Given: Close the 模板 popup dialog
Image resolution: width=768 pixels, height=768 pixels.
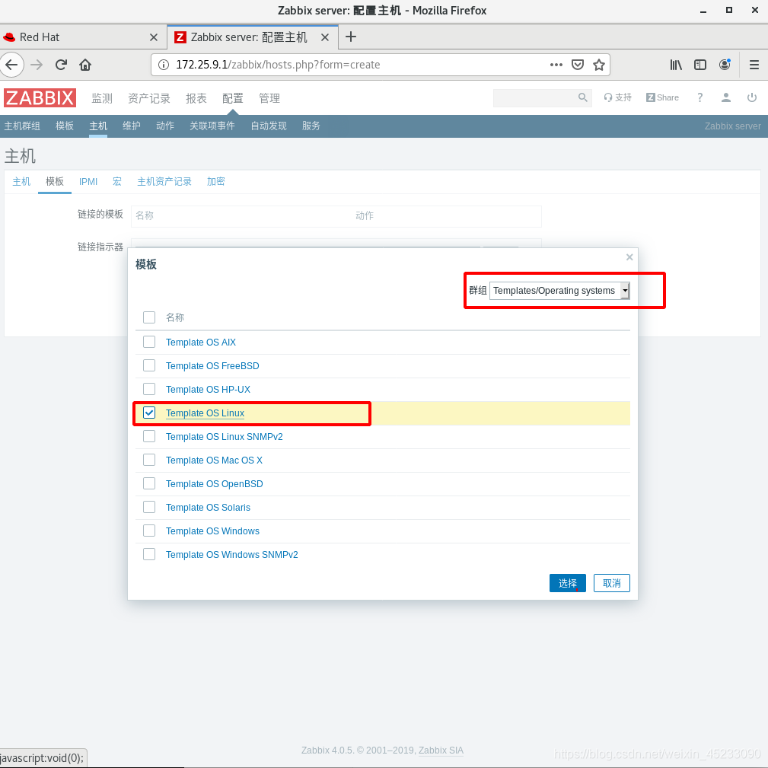Looking at the screenshot, I should click(629, 257).
